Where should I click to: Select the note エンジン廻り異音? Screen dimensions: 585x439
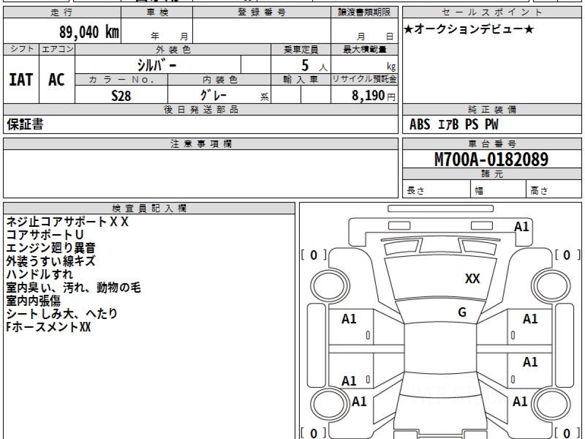pyautogui.click(x=51, y=248)
